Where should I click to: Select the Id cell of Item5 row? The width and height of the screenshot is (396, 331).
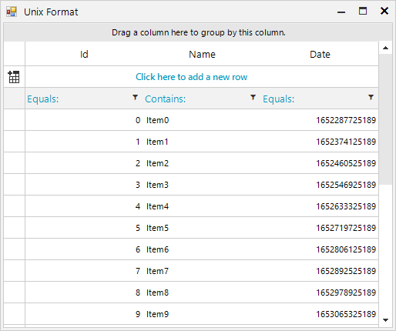pyautogui.click(x=84, y=228)
